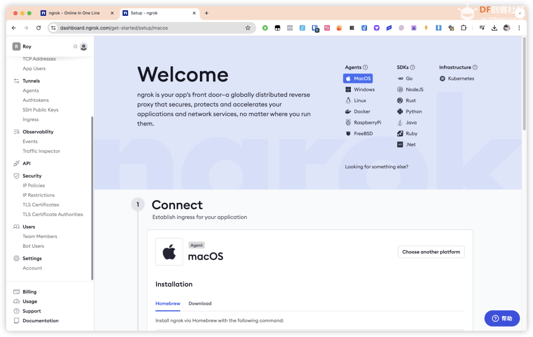The height and width of the screenshot is (337, 533).
Task: Go back in browser history
Action: point(14,28)
